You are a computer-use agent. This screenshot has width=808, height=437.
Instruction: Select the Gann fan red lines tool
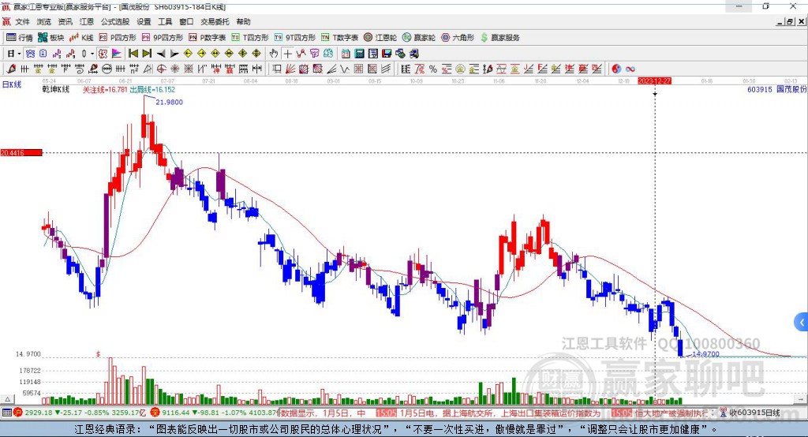(x=290, y=69)
